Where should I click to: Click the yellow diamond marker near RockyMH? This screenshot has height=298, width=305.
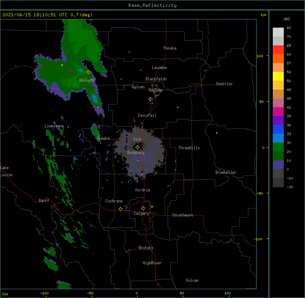coord(88,72)
